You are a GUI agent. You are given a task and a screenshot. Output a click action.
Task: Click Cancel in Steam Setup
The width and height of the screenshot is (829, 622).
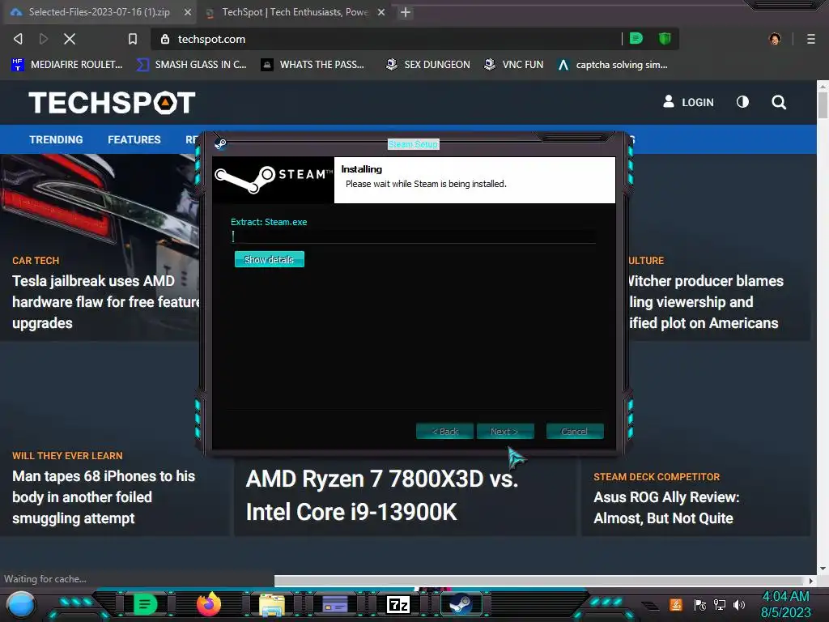tap(575, 431)
